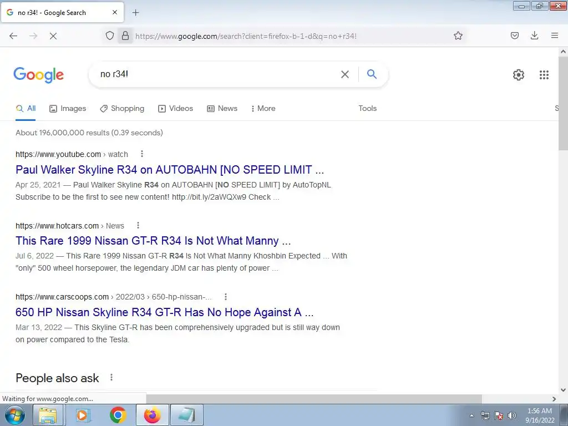Click the 'People also ask' heading
Image resolution: width=568 pixels, height=426 pixels.
coord(57,378)
